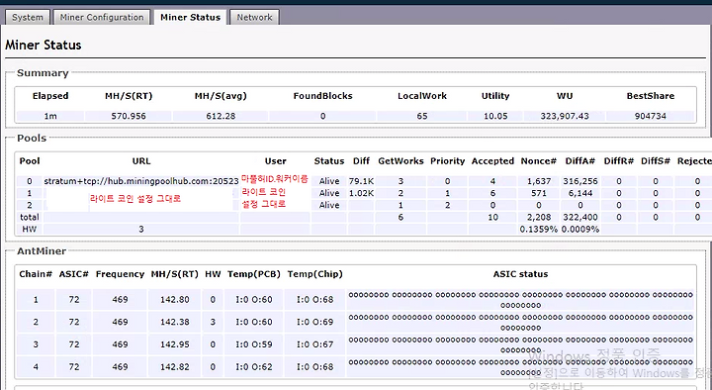The width and height of the screenshot is (712, 390).
Task: Click the GetWorks column header
Action: (400, 161)
